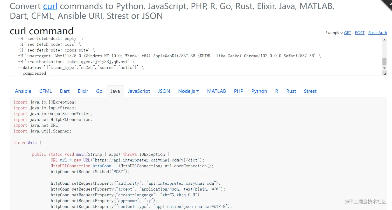
Task: Click the textarea scrollbar up arrow
Action: (x=384, y=40)
